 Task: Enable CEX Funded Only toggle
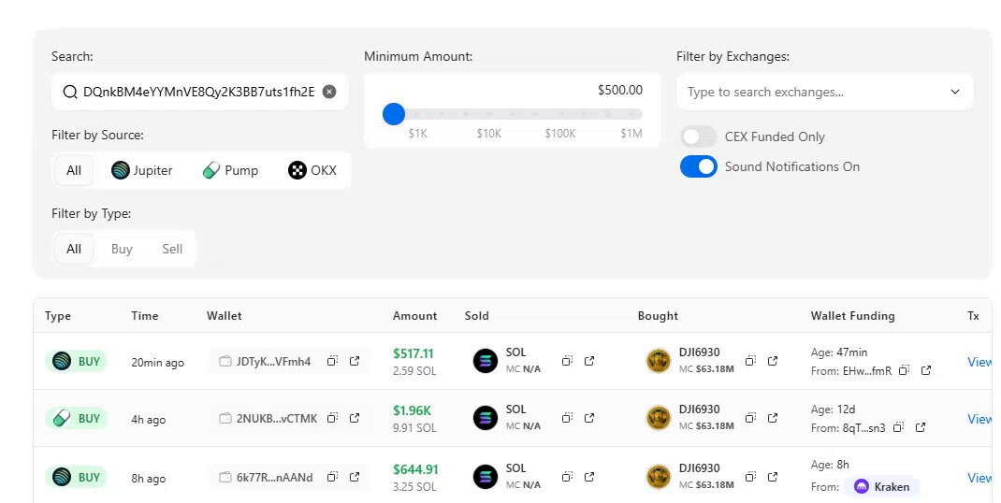[699, 137]
